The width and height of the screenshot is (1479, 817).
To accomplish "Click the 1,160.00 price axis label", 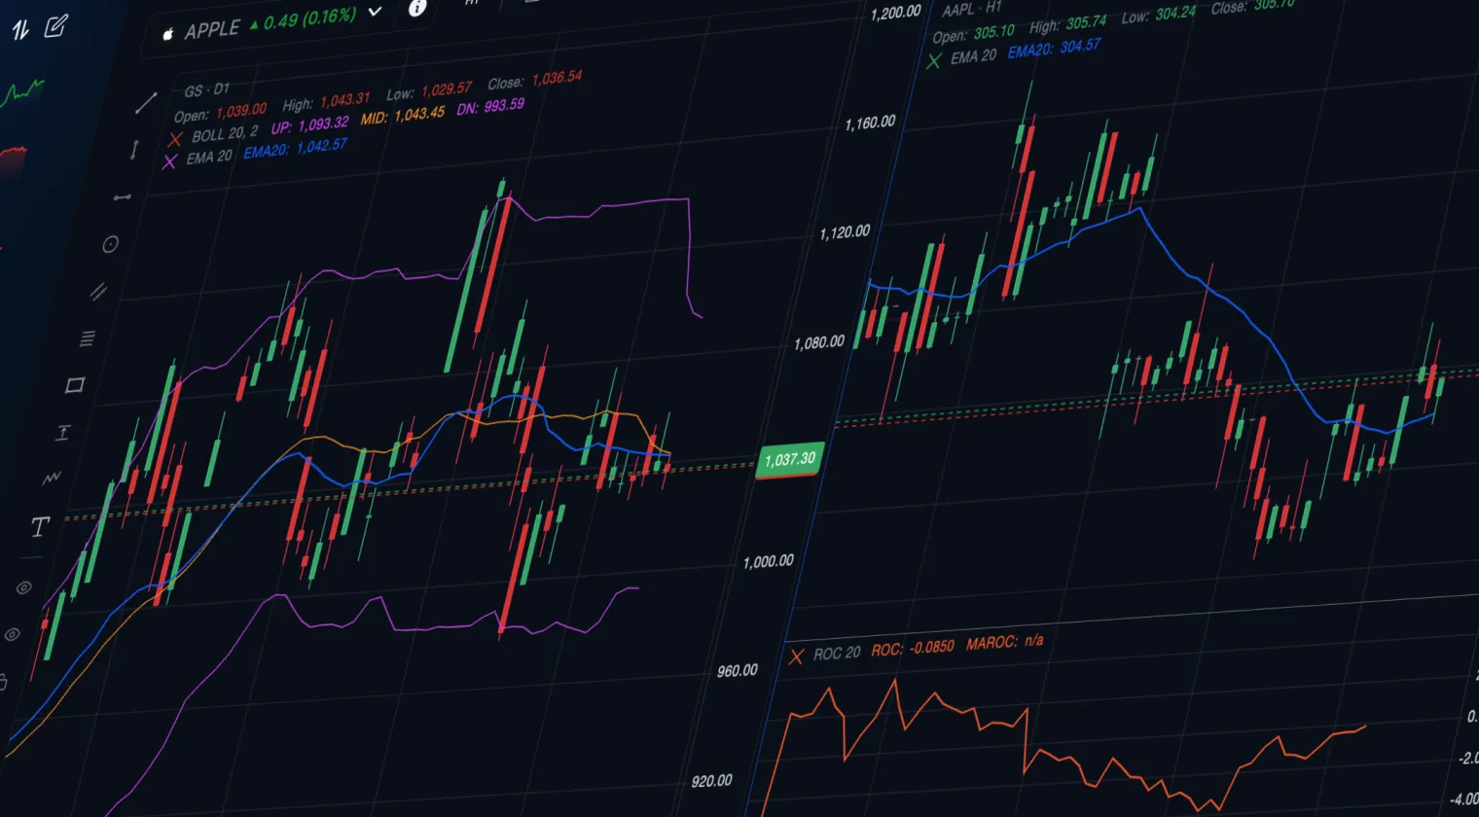I will click(870, 124).
